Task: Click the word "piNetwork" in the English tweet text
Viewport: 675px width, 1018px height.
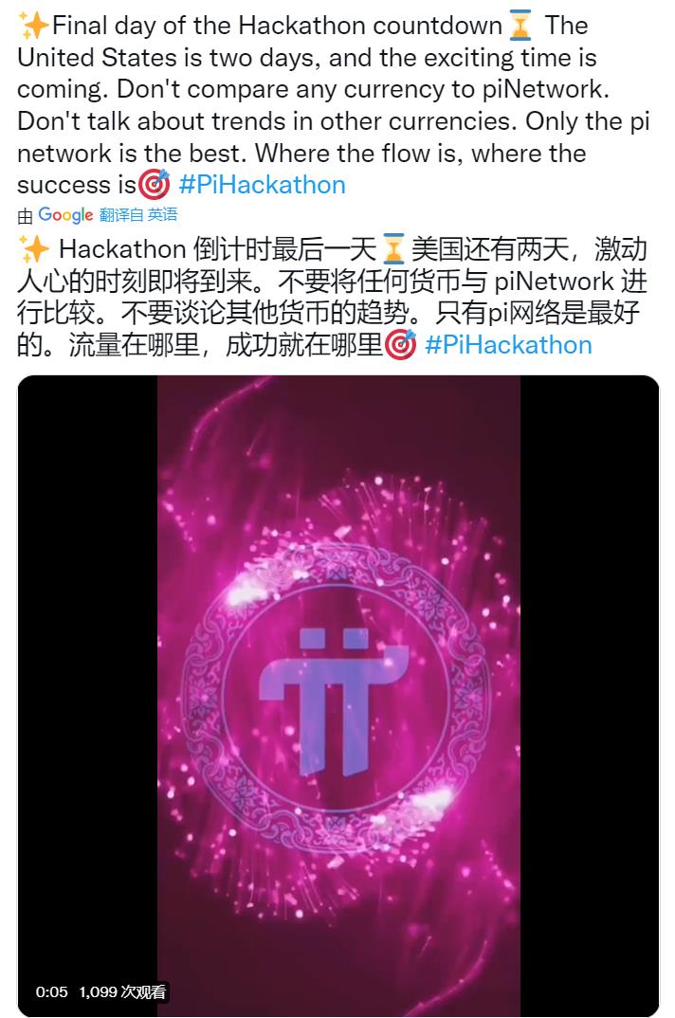Action: 544,90
